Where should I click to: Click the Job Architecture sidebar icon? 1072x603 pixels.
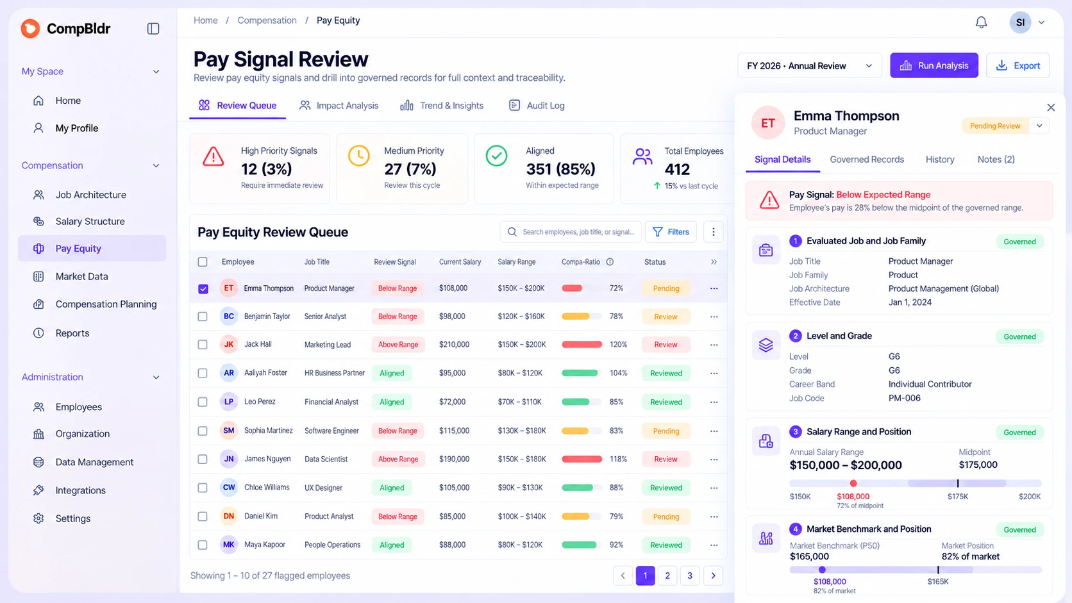pyautogui.click(x=38, y=195)
